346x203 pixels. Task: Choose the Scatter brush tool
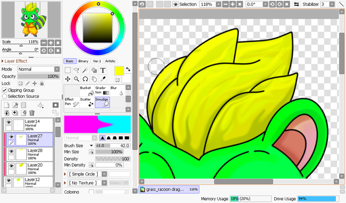click(87, 102)
